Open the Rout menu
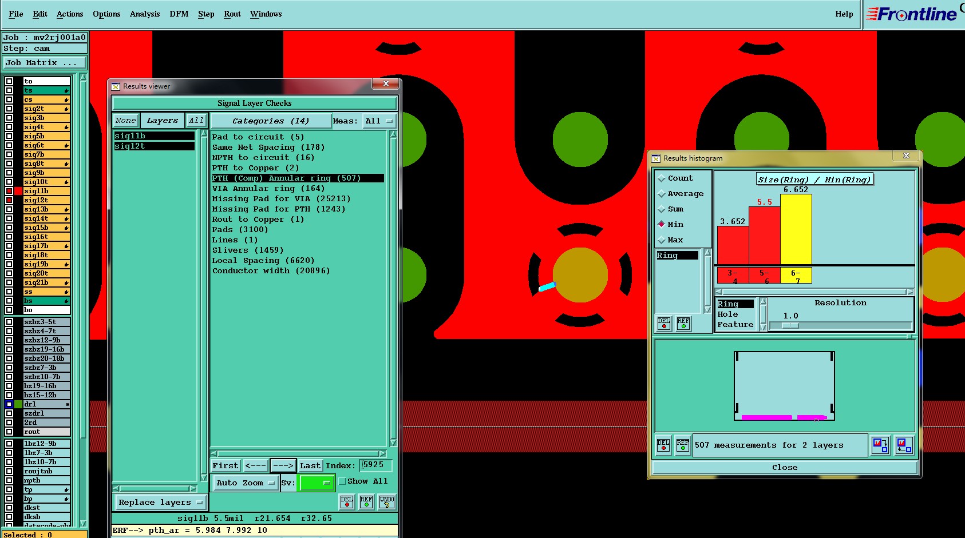Image resolution: width=965 pixels, height=538 pixels. 232,14
